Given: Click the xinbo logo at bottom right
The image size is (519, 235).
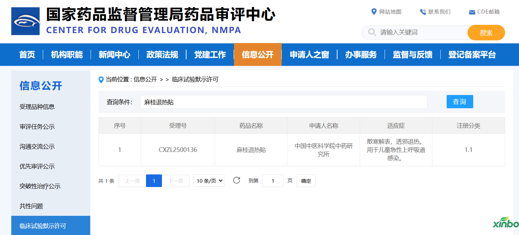Looking at the screenshot, I should [x=505, y=223].
